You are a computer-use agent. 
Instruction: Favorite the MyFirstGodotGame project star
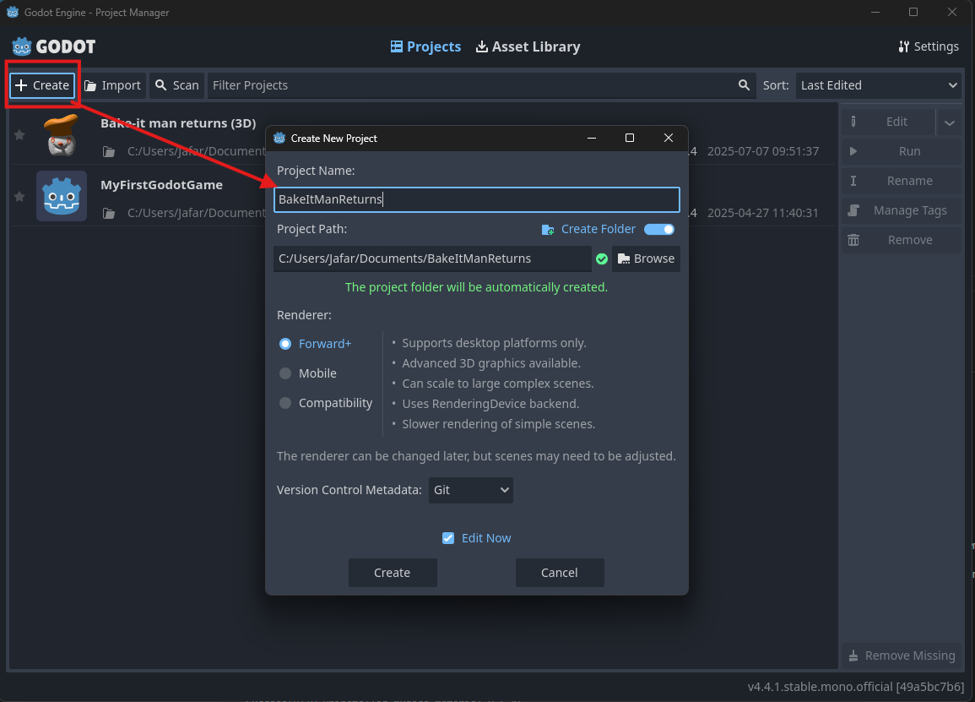coord(19,197)
